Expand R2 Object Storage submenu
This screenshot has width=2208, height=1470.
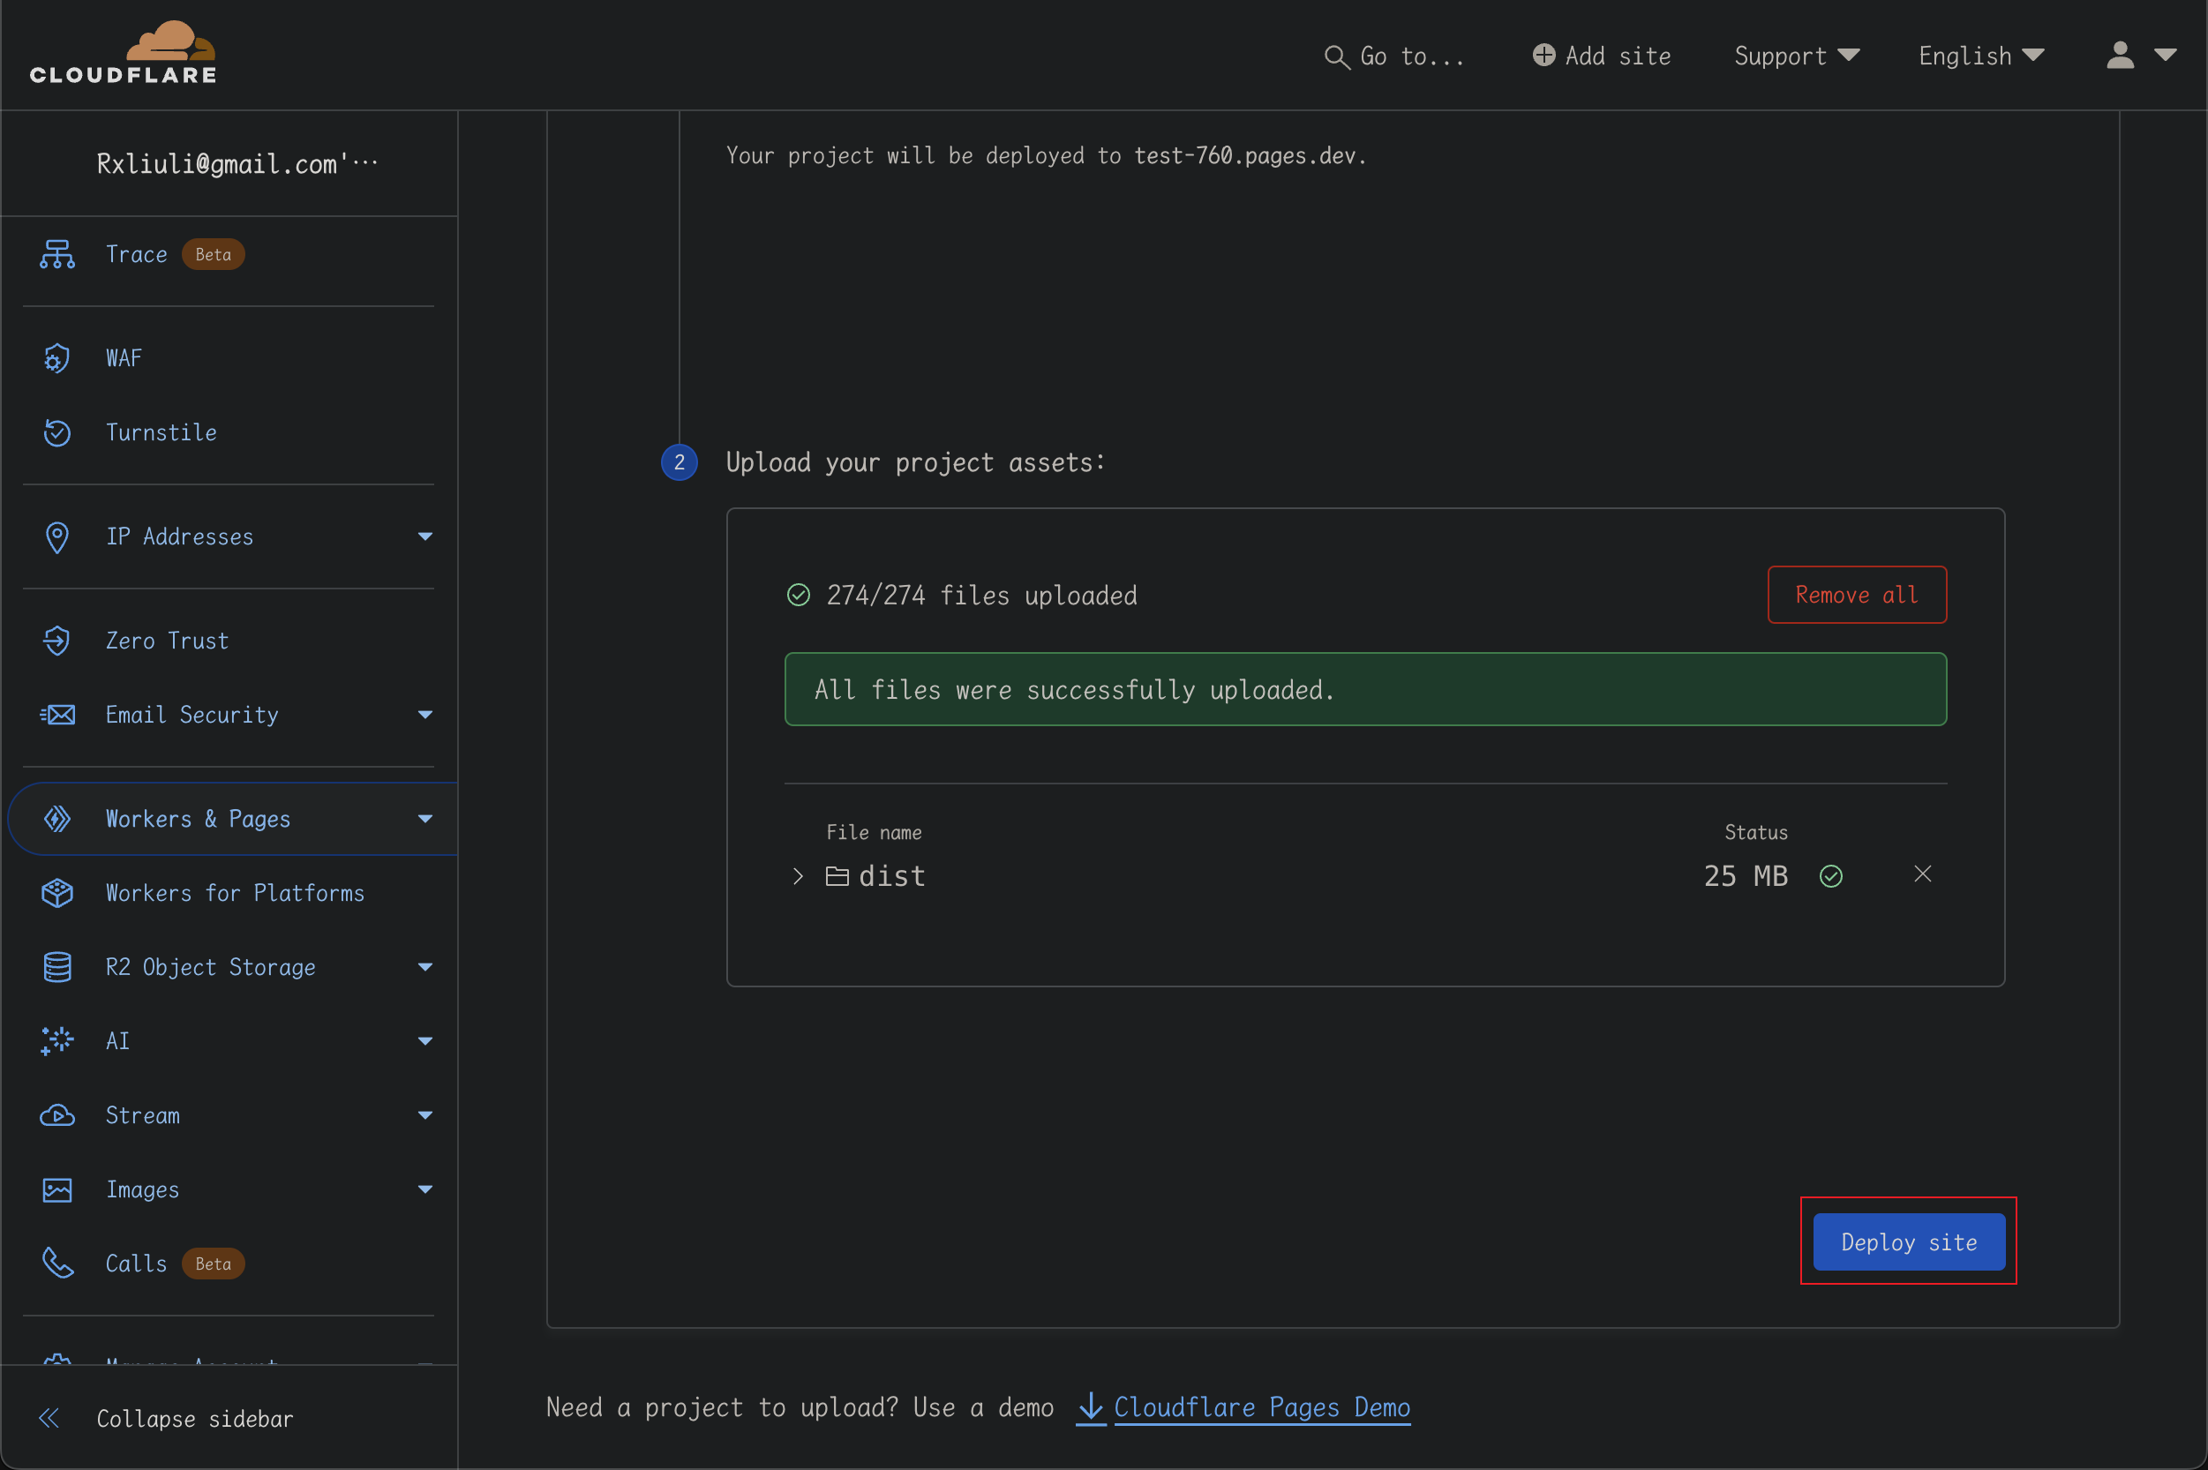pyautogui.click(x=424, y=966)
